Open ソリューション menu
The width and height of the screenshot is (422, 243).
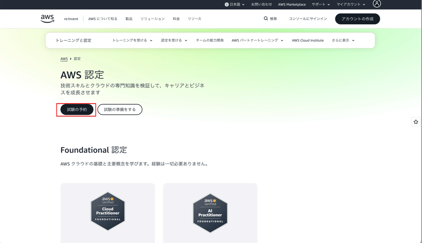(x=153, y=19)
